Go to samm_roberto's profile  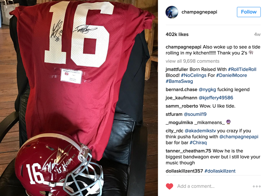[x=182, y=106]
